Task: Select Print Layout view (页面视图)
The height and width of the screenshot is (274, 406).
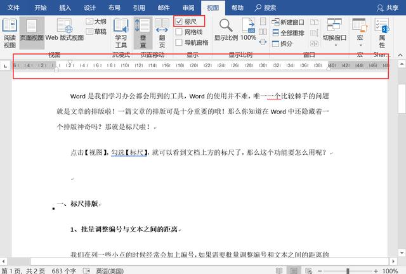Action: click(32, 33)
